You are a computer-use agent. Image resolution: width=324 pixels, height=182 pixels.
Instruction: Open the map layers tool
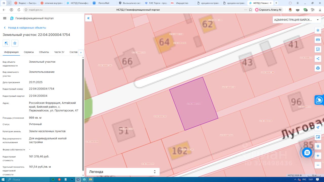[318, 30]
